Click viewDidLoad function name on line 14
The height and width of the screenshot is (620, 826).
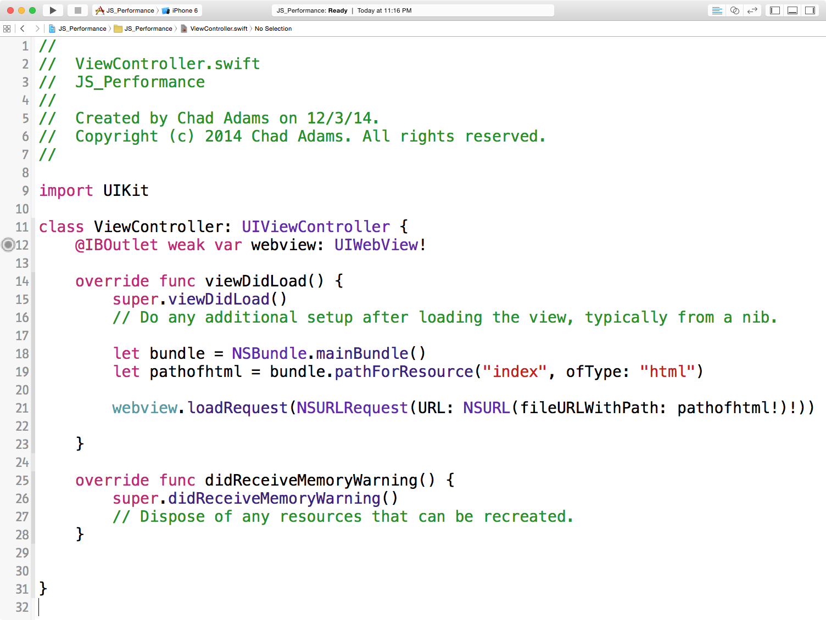coord(256,281)
